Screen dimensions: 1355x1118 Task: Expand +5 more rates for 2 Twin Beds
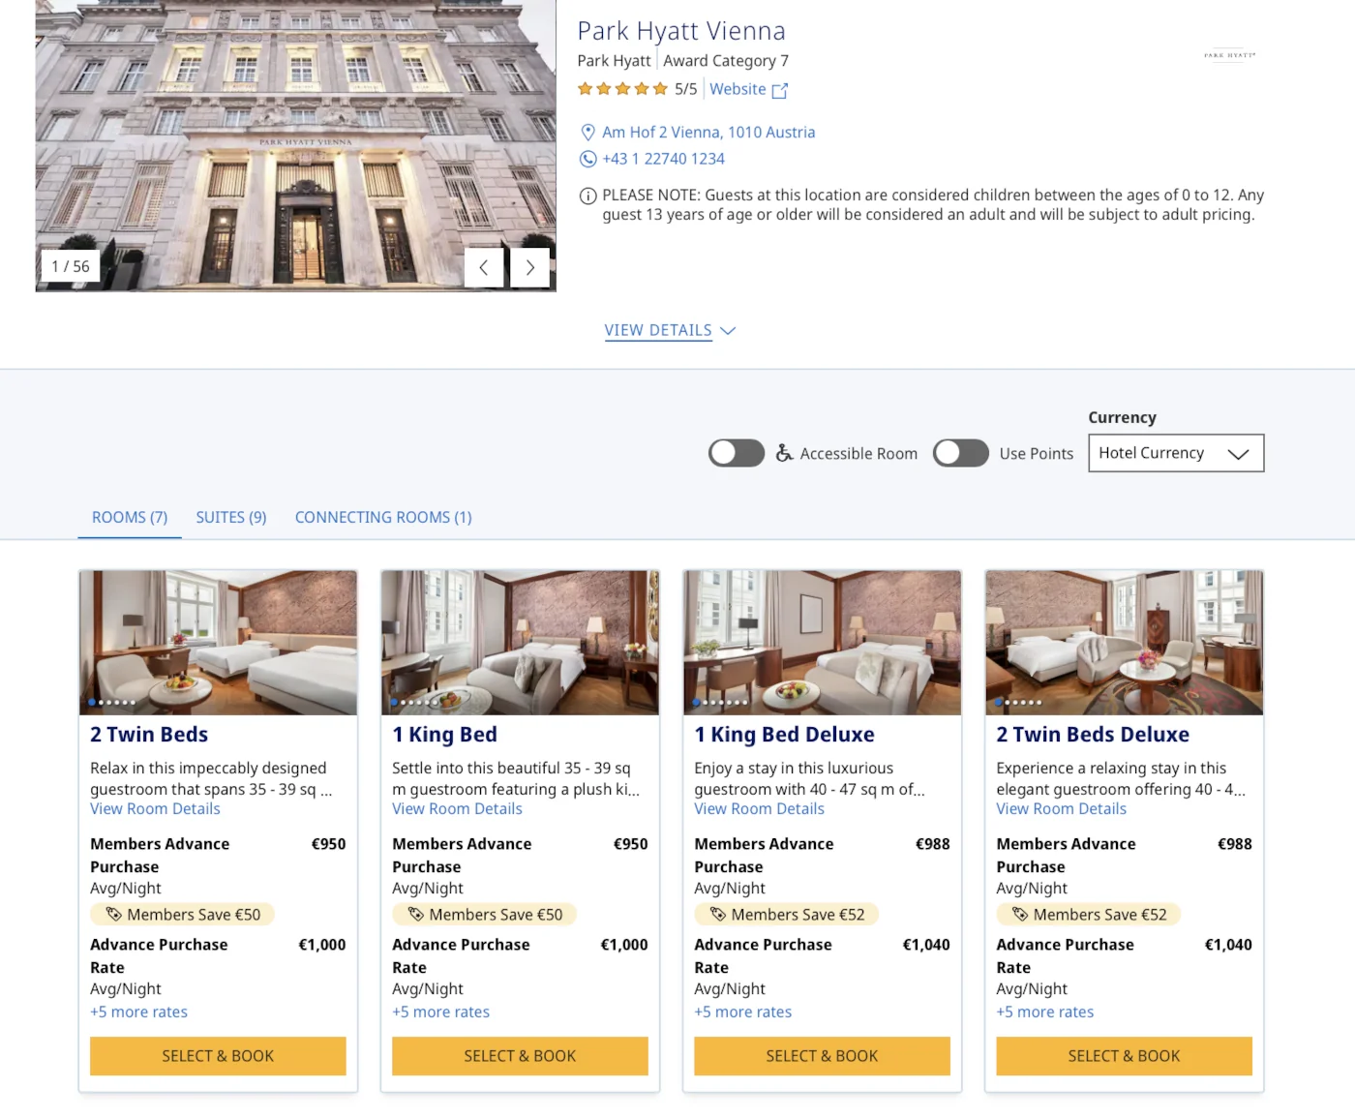pyautogui.click(x=138, y=1012)
